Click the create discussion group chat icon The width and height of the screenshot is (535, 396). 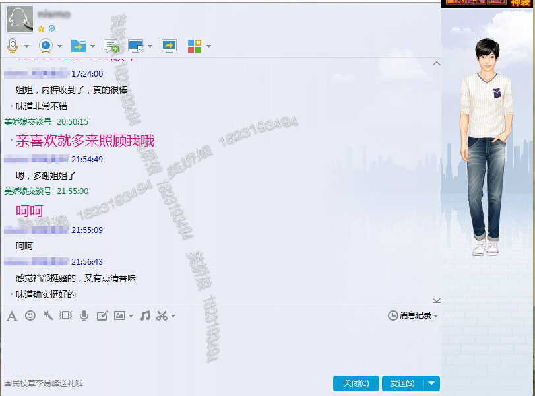click(111, 46)
